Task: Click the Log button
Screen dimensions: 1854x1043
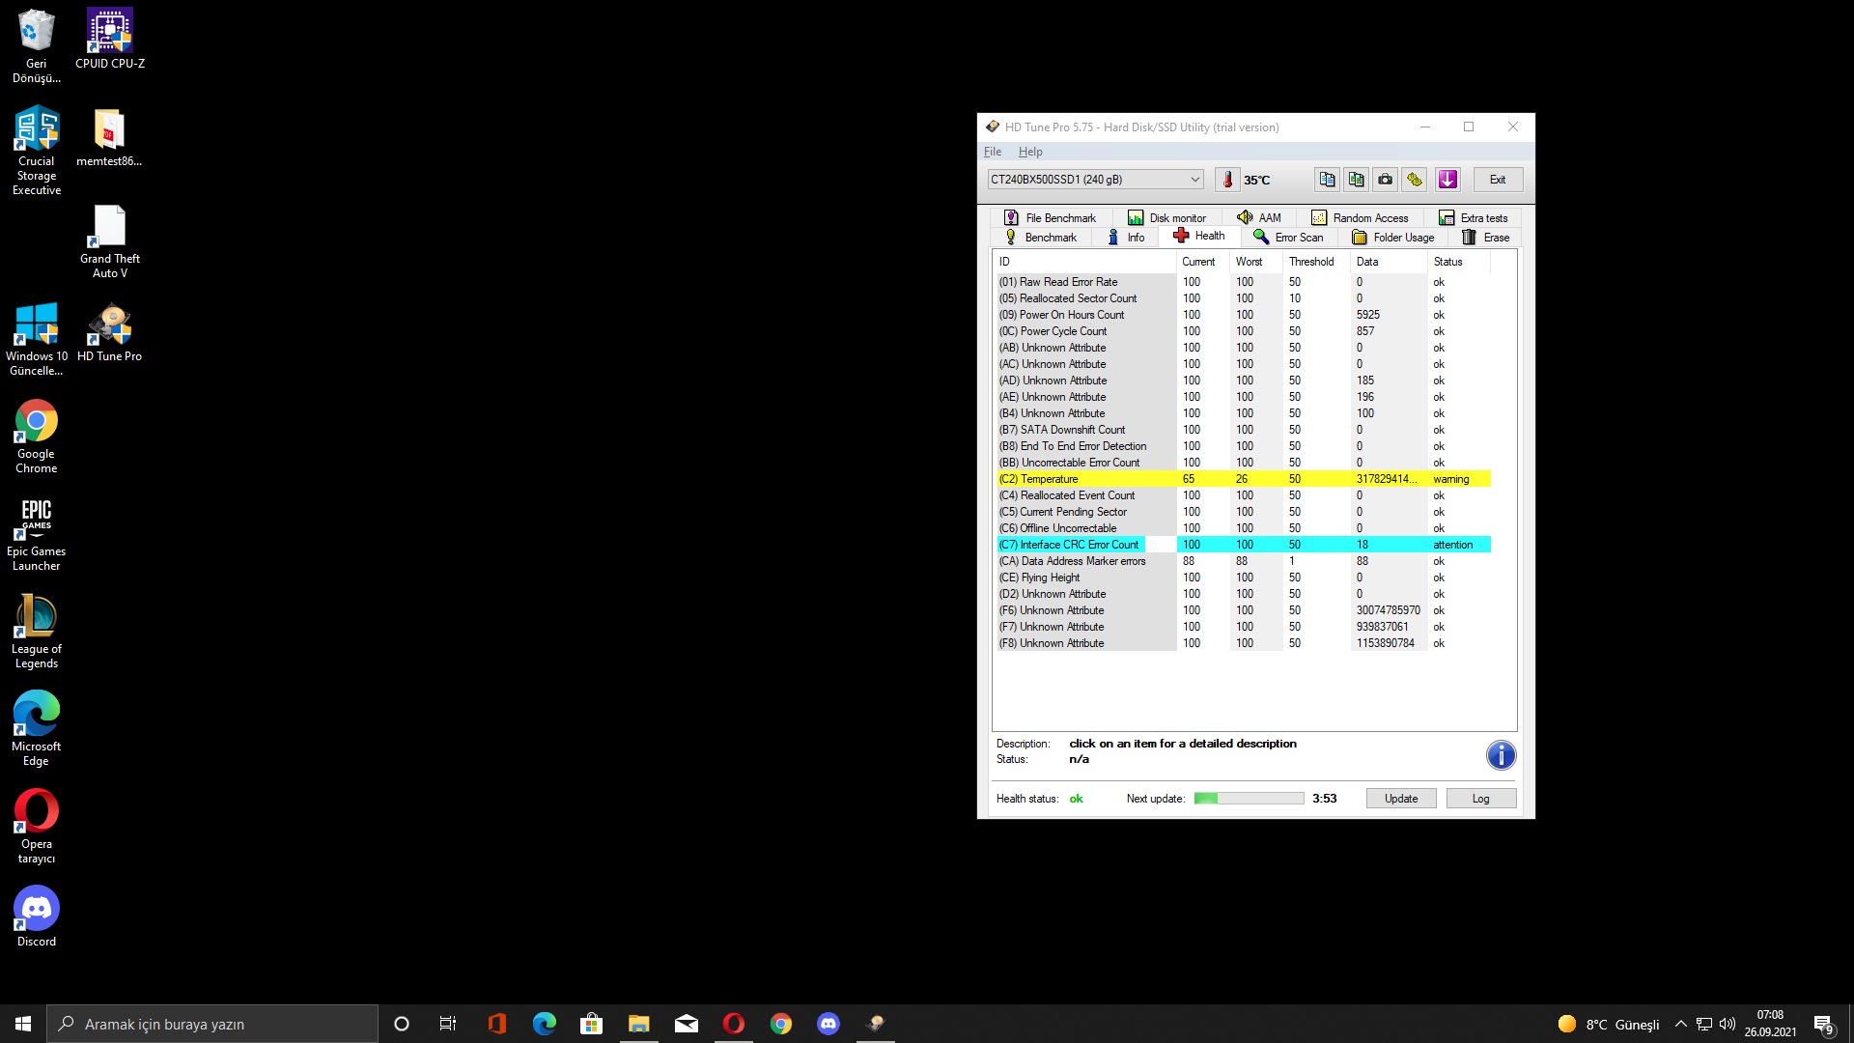Action: click(1480, 799)
